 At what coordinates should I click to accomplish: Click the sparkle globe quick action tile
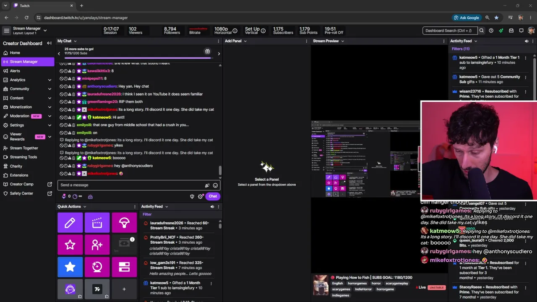click(x=97, y=267)
